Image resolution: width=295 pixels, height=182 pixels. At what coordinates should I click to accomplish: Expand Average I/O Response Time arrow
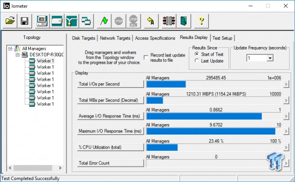point(286,116)
